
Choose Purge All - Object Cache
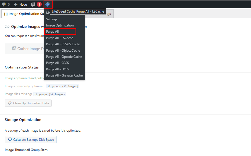(x=63, y=51)
